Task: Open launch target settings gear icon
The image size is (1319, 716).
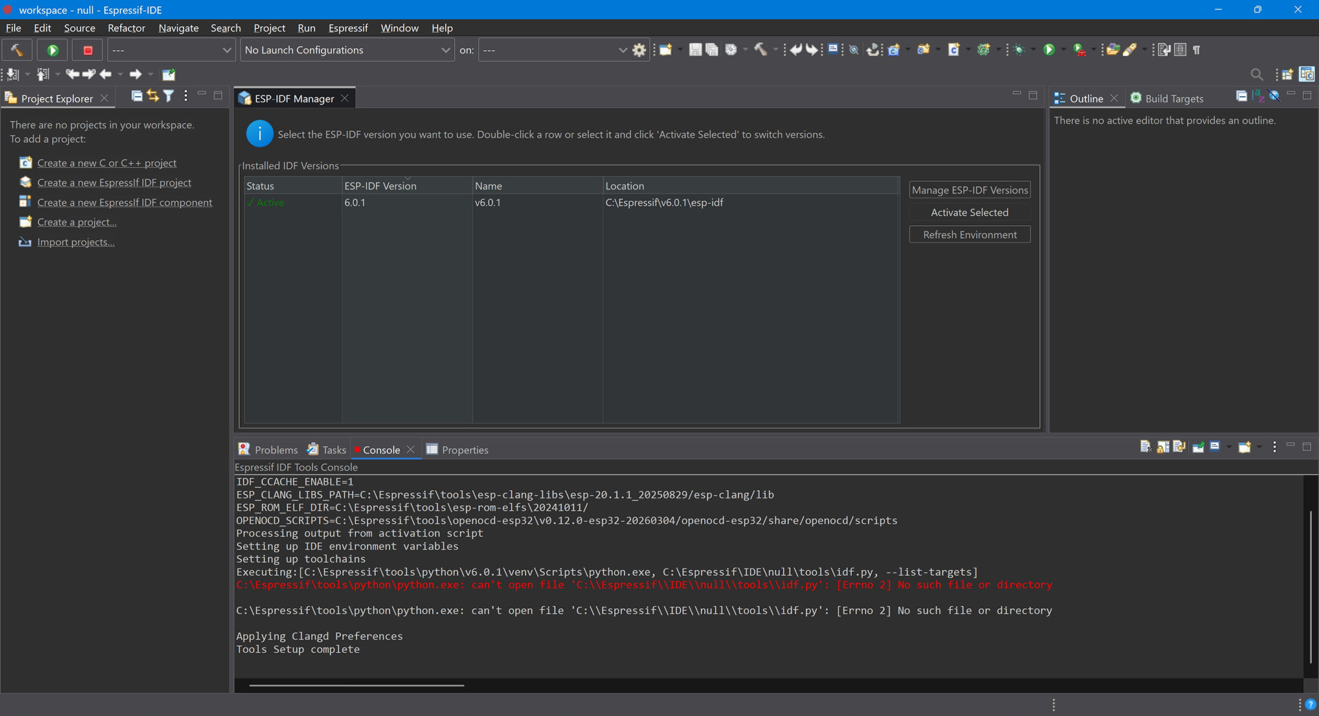Action: click(x=639, y=50)
